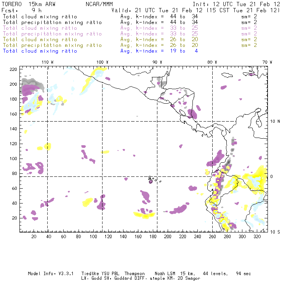Click the "94 sec" timestep text

tap(244, 274)
